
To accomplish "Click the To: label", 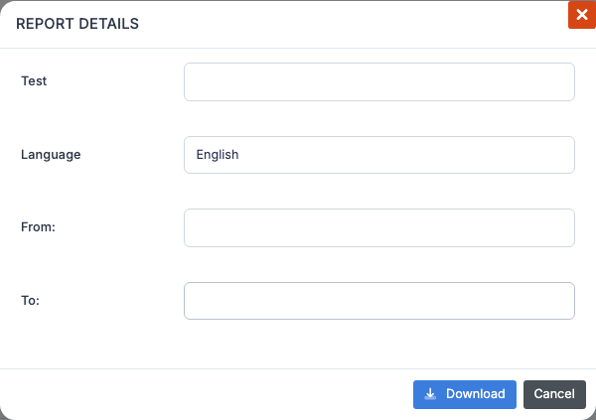I will pyautogui.click(x=30, y=301).
